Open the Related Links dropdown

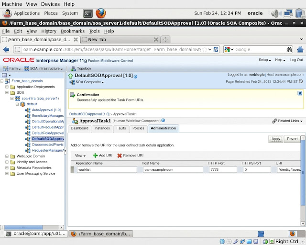pyautogui.click(x=287, y=121)
